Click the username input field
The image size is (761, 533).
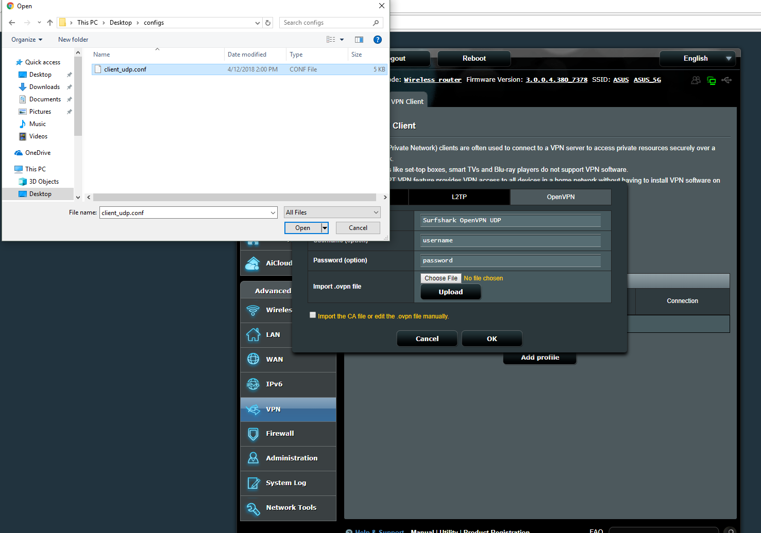(510, 241)
